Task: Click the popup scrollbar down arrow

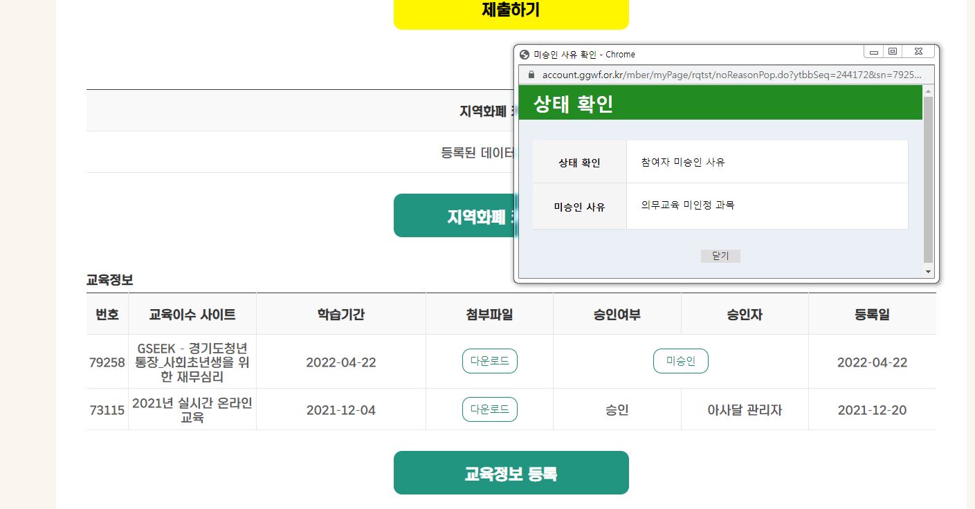Action: [x=929, y=272]
